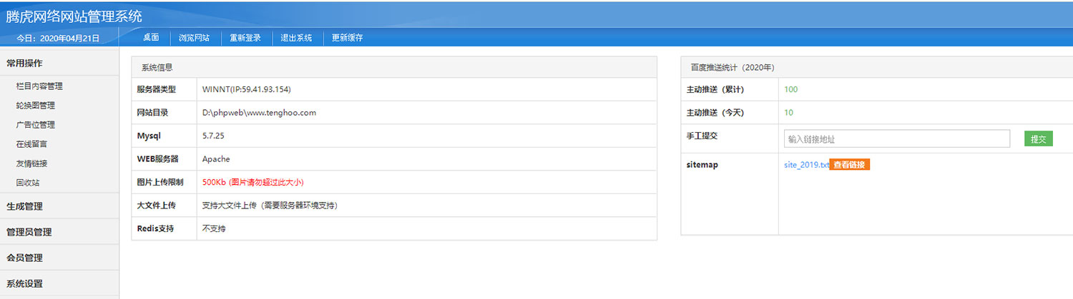Open the site_2019.txt sitemap link
Viewport: 1073px width, 299px height.
coord(806,165)
